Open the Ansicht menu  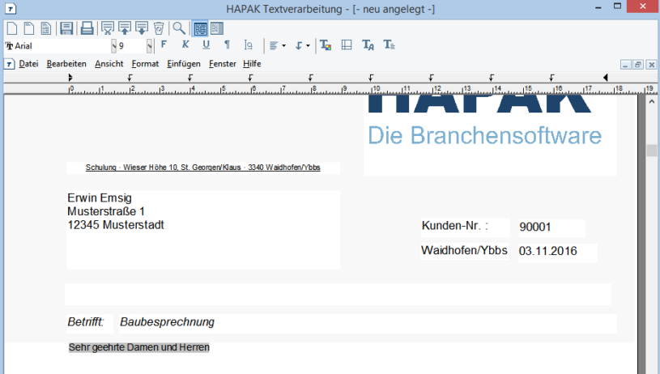pyautogui.click(x=109, y=64)
